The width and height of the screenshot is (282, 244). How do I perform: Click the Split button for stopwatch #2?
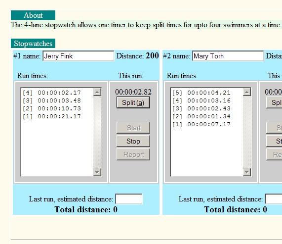click(x=274, y=102)
